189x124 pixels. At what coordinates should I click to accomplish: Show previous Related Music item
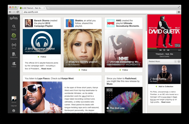[x=175, y=61]
